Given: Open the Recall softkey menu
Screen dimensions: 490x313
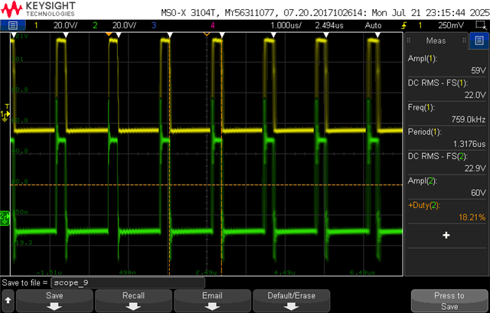Looking at the screenshot, I should click(x=133, y=301).
